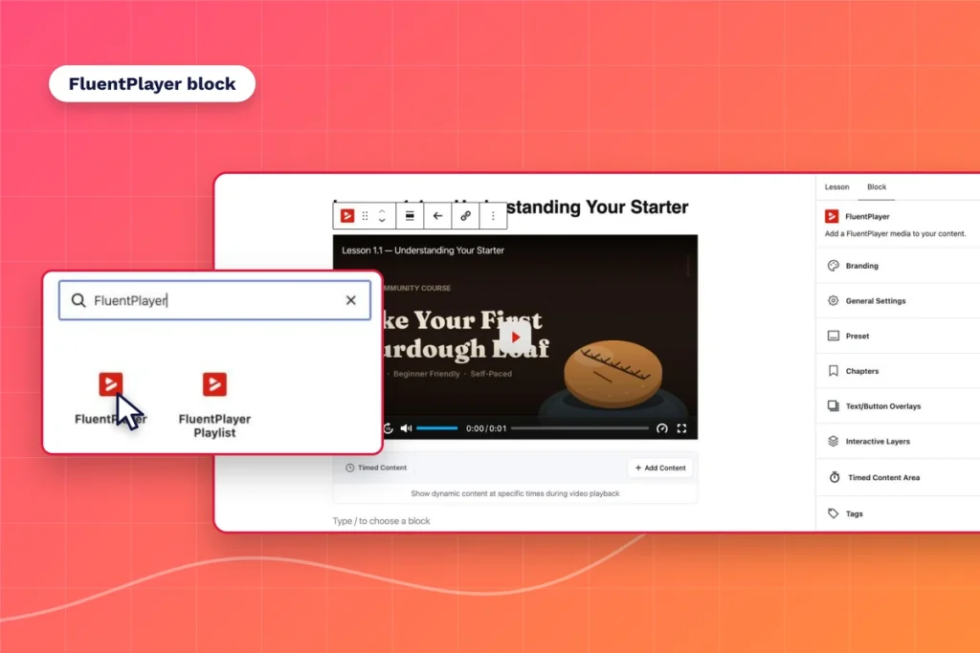
Task: Click the move up/down arrows in block toolbar
Action: (382, 216)
